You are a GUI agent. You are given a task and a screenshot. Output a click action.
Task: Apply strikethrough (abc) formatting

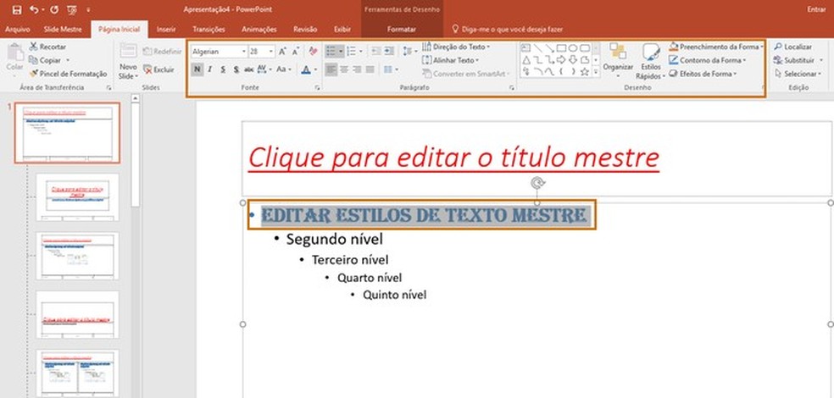click(249, 69)
